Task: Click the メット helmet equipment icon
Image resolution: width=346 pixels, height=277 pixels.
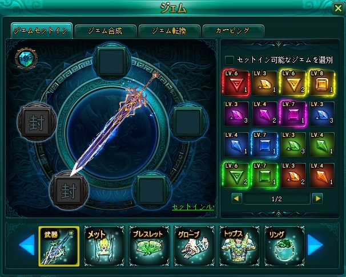Action: click(104, 246)
